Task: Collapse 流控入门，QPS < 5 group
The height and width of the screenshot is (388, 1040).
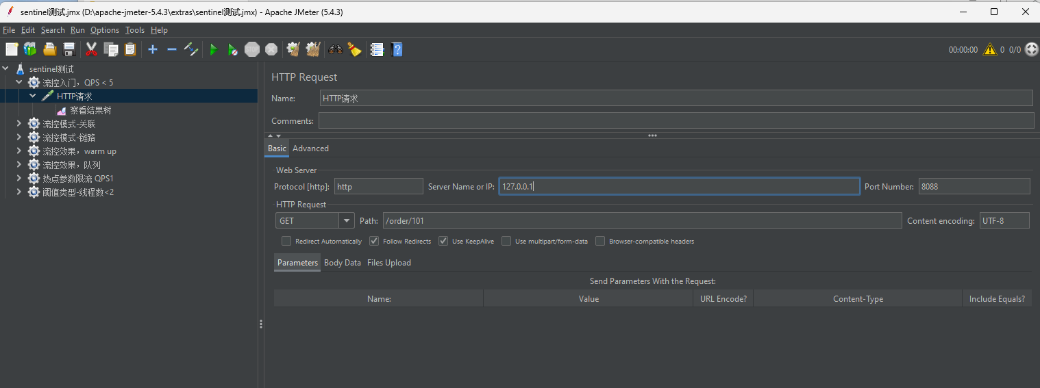Action: [x=19, y=82]
